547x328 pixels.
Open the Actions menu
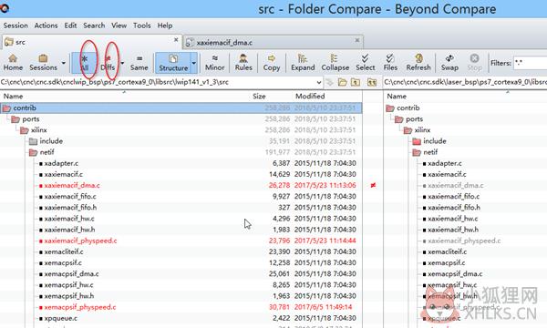pos(46,26)
